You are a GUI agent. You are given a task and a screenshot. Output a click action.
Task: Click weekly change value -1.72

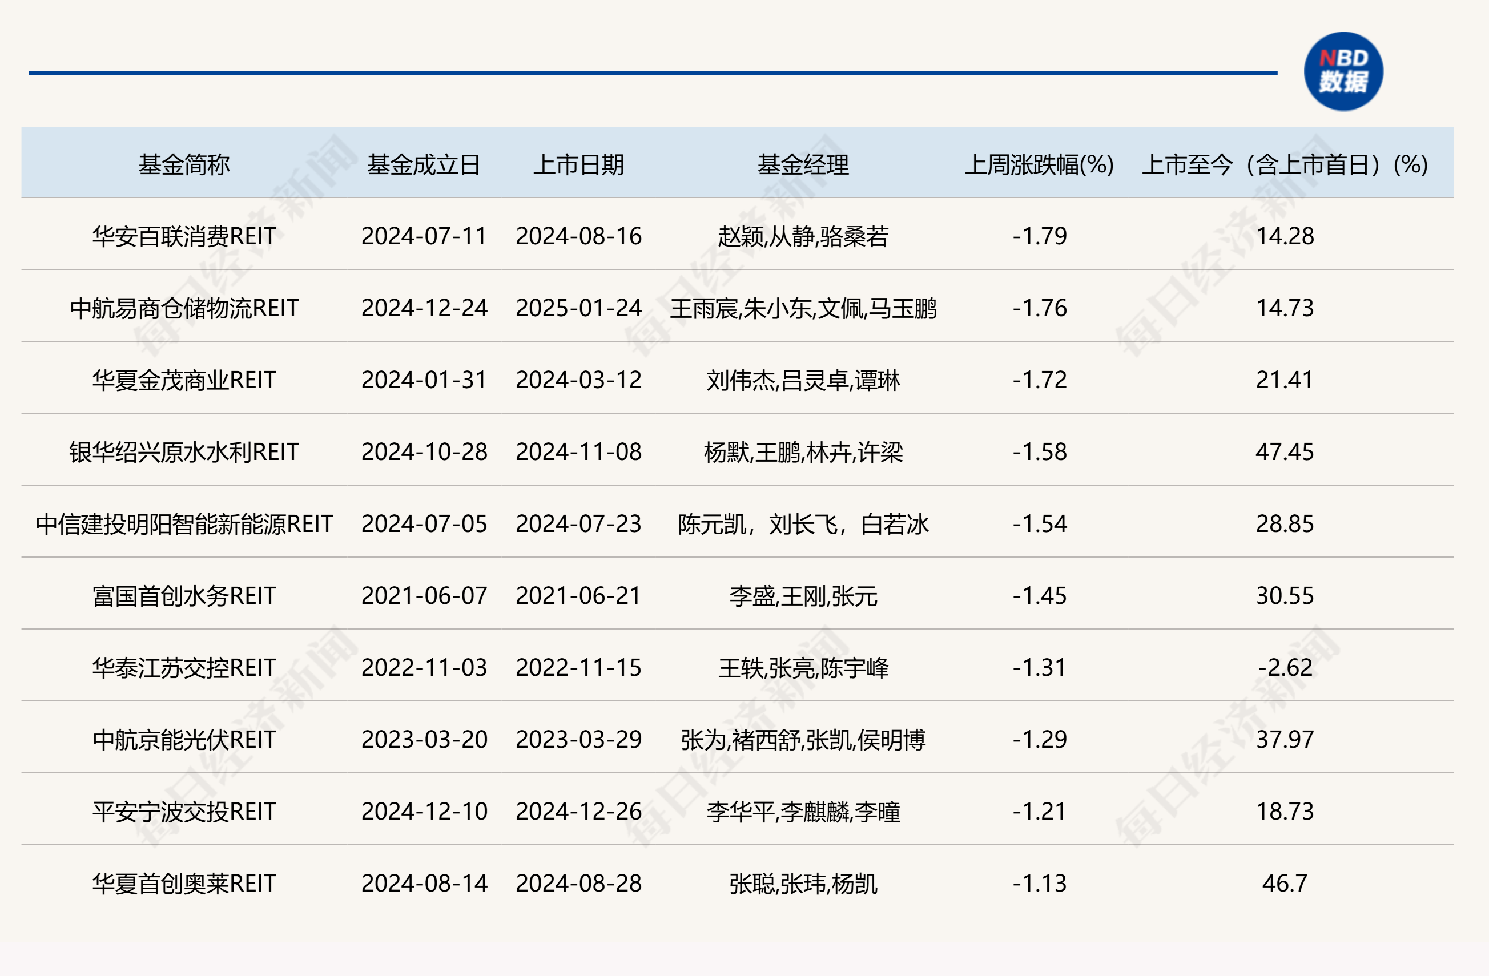tap(1040, 380)
